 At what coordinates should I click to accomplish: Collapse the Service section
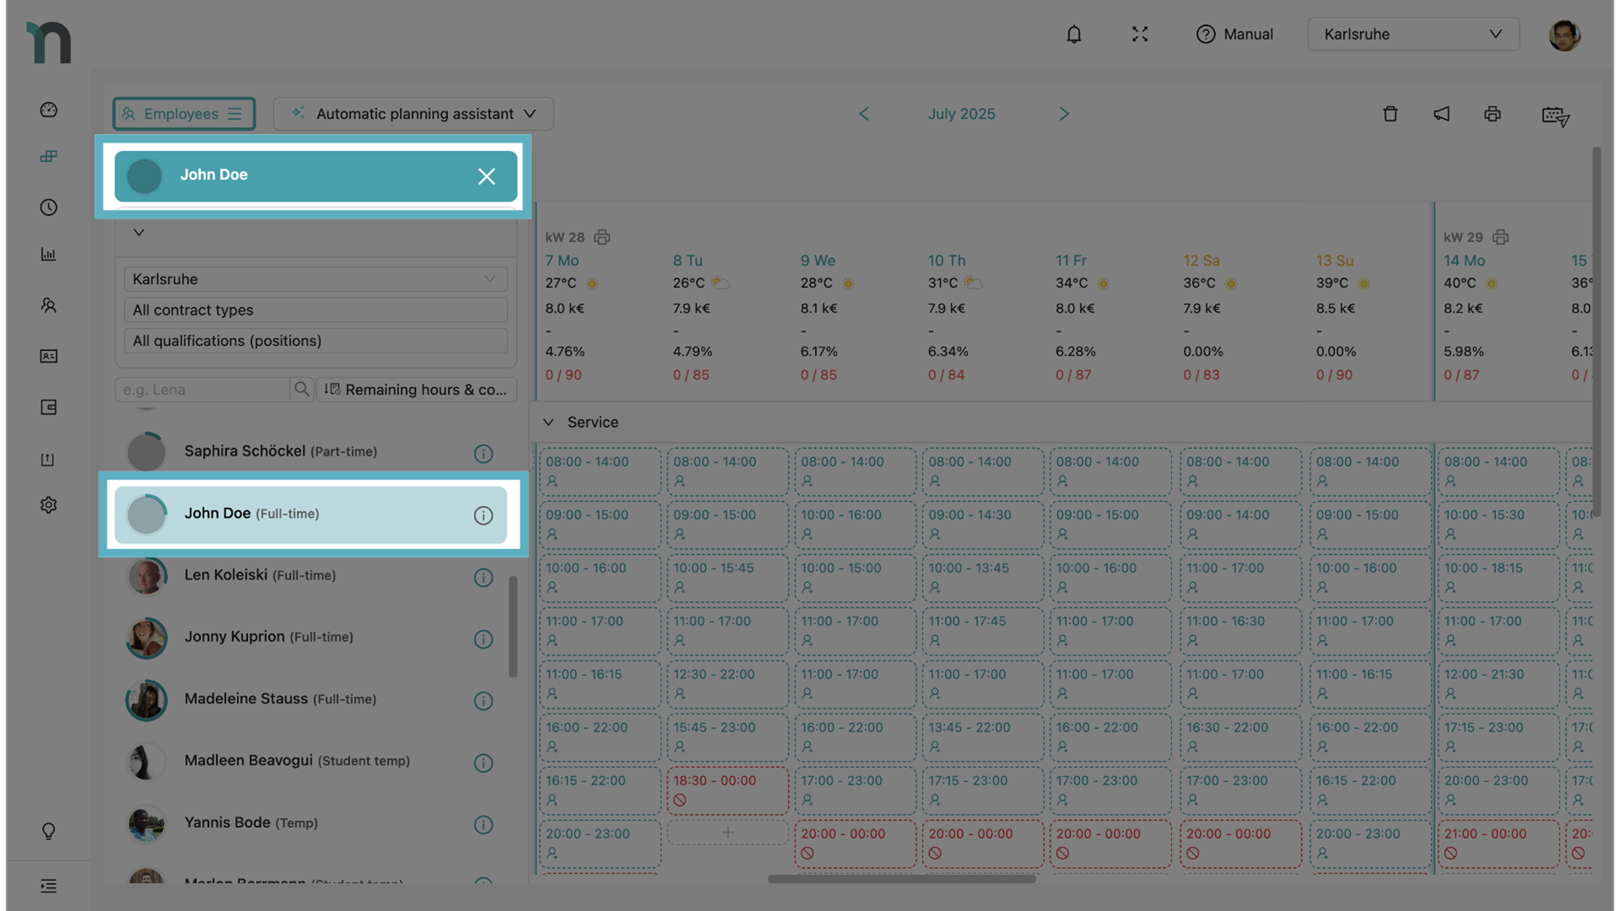[548, 423]
